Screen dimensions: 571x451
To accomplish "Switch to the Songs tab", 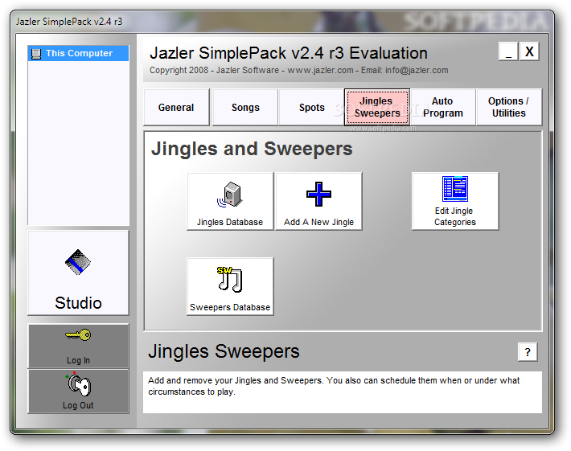I will [x=245, y=108].
